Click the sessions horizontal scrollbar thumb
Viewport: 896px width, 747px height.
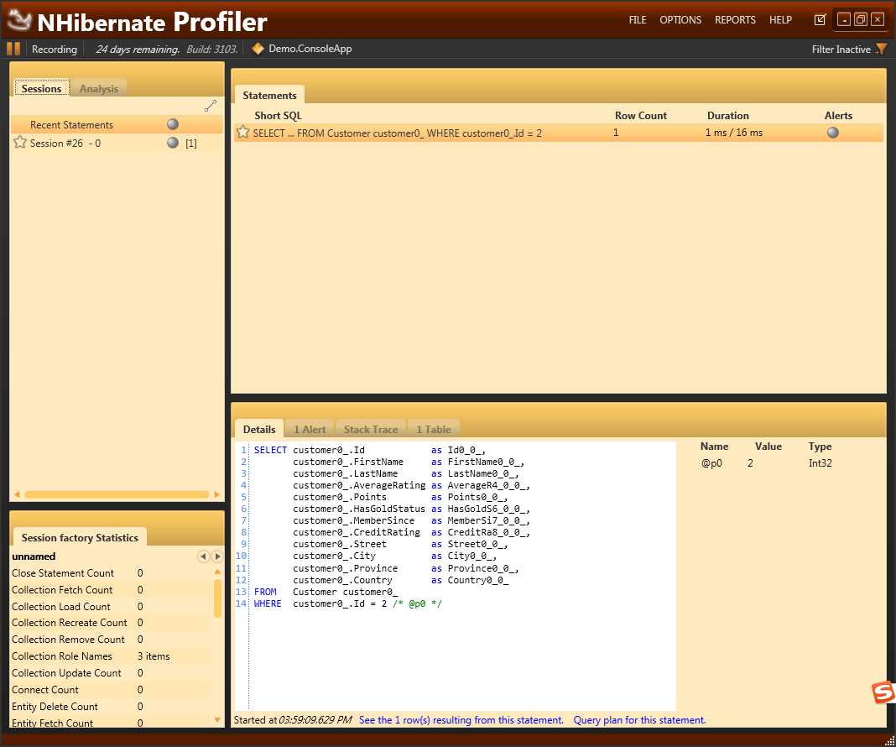click(x=117, y=494)
